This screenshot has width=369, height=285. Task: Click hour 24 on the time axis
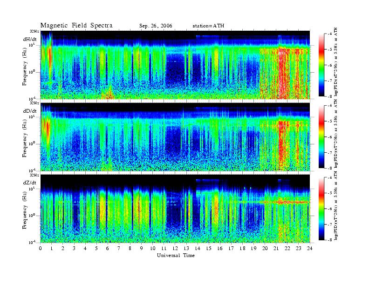pos(310,248)
